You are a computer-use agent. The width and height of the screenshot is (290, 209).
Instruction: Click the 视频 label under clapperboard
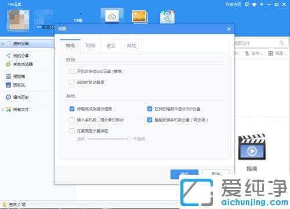(252, 168)
